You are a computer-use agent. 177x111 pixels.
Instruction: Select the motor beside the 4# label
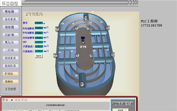(x=91, y=56)
